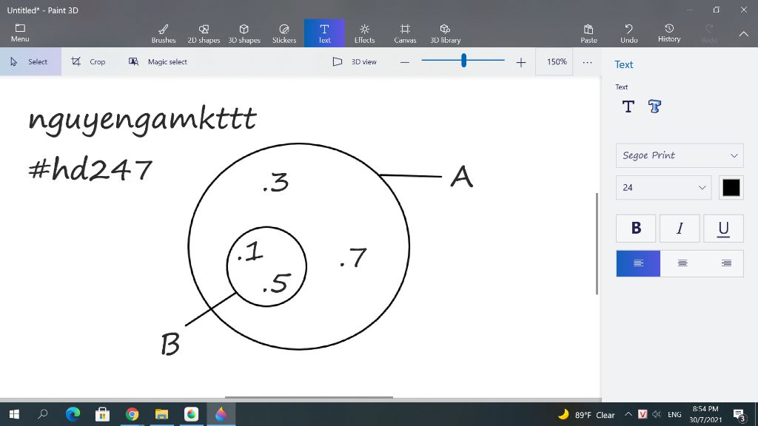The width and height of the screenshot is (758, 426).
Task: Open the Stickers panel
Action: pyautogui.click(x=284, y=33)
